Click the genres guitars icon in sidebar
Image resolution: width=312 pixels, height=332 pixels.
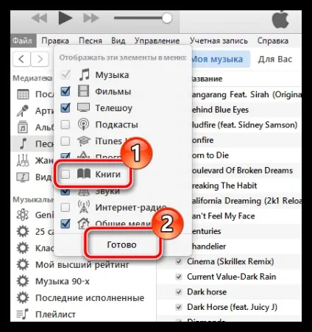click(x=23, y=160)
